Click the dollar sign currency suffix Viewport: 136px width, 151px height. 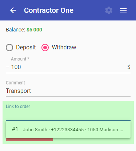(129, 67)
